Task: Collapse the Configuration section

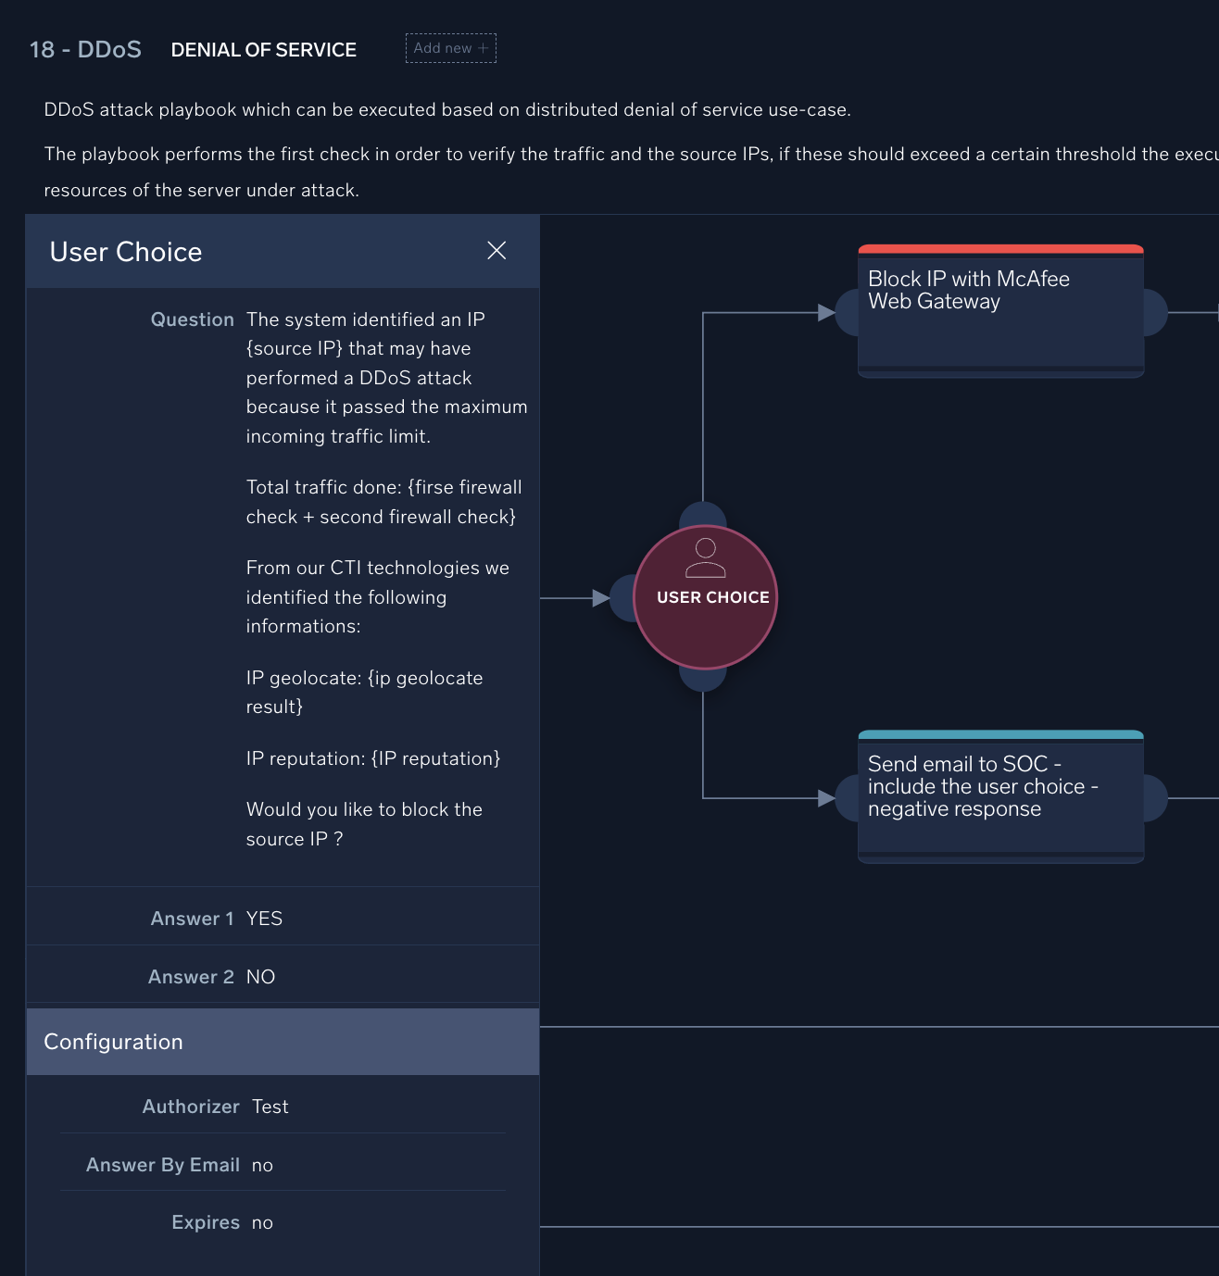Action: (113, 1042)
